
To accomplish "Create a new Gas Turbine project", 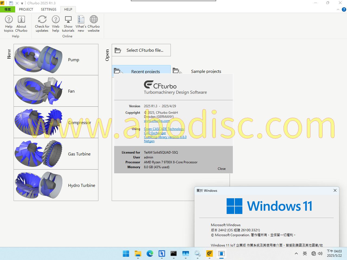I will [x=56, y=154].
